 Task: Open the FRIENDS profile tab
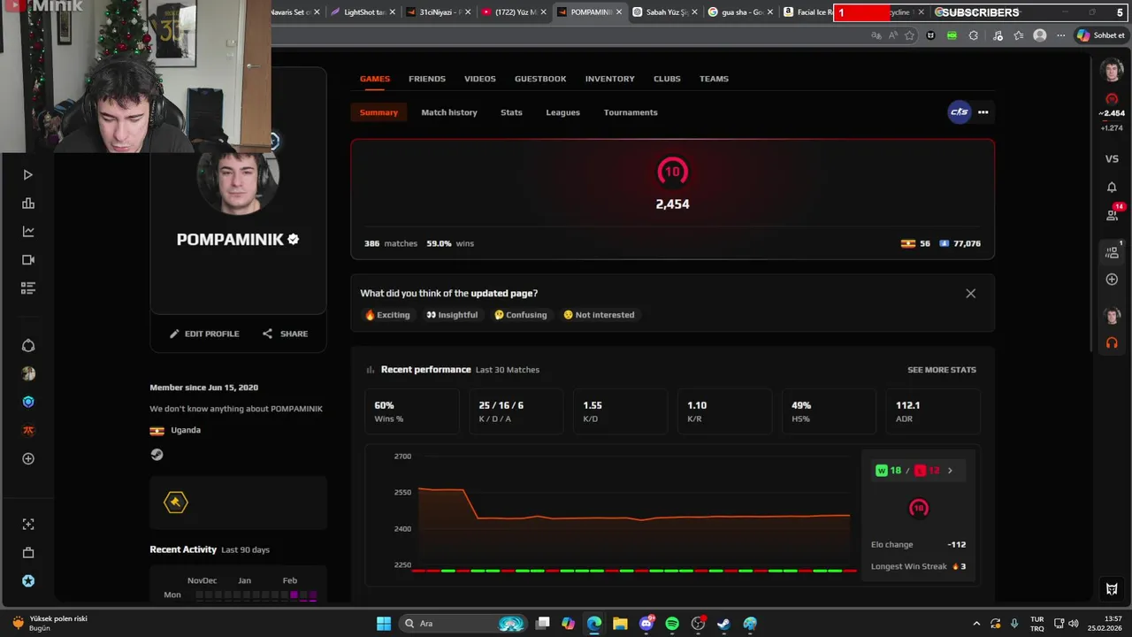click(427, 79)
